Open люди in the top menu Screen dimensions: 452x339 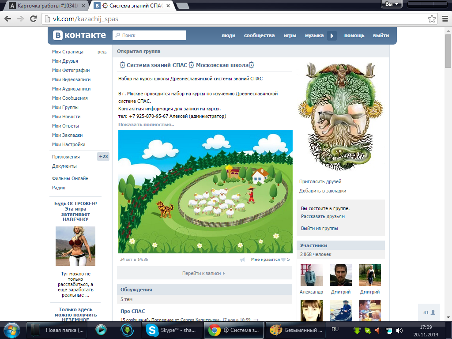[x=228, y=35]
